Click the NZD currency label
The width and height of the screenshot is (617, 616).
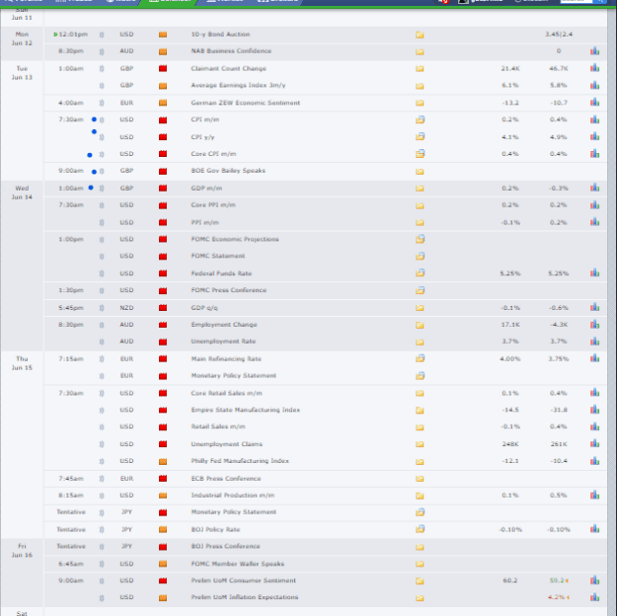pyautogui.click(x=126, y=307)
